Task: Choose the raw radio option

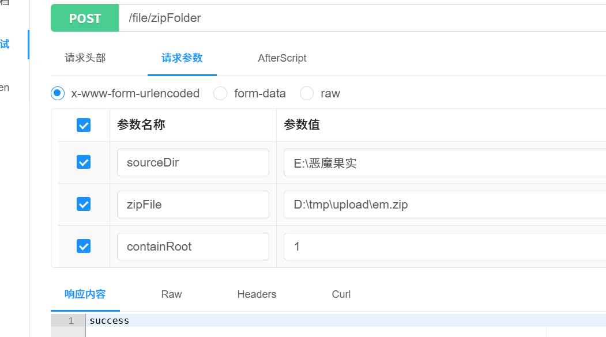Action: 307,93
